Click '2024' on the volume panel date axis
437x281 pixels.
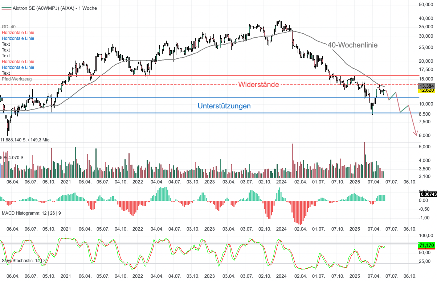[282, 182]
